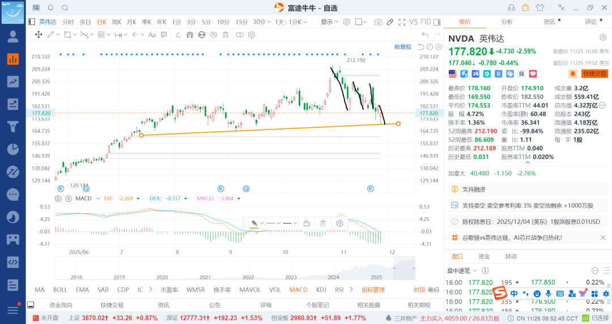Open the stock panel settings gear
Image resolution: width=612 pixels, height=324 pixels.
click(603, 37)
